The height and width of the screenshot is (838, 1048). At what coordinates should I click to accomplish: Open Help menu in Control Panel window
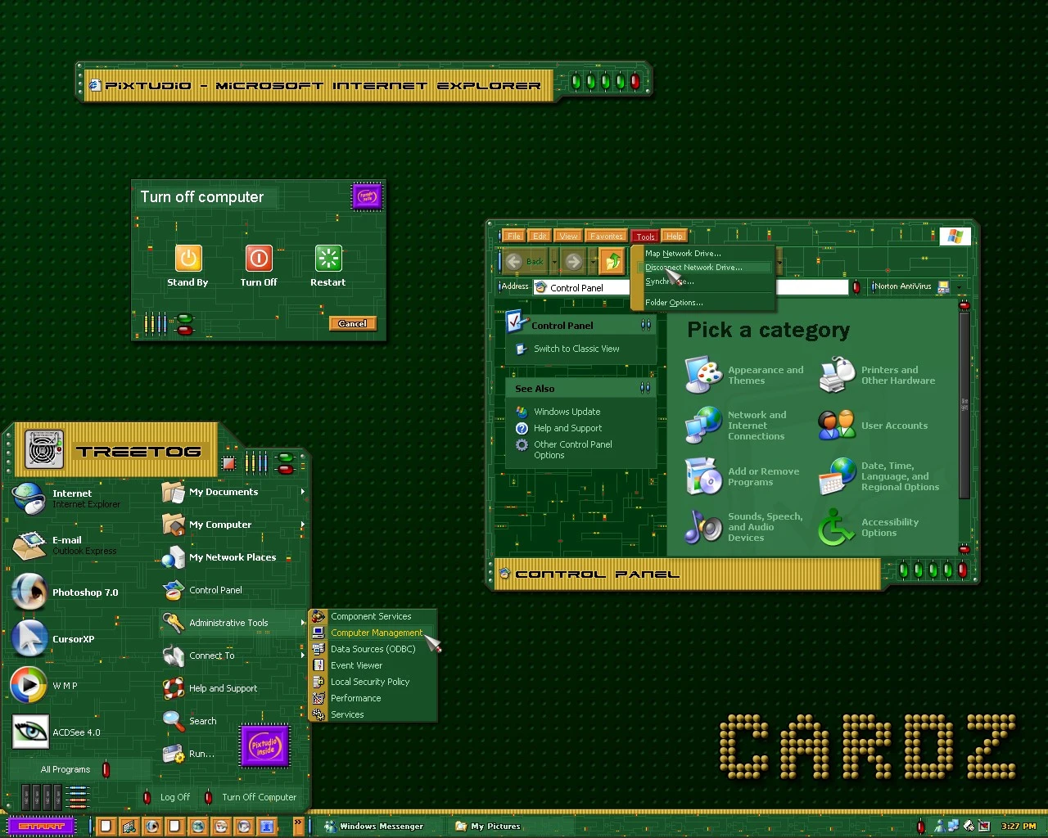coord(674,236)
